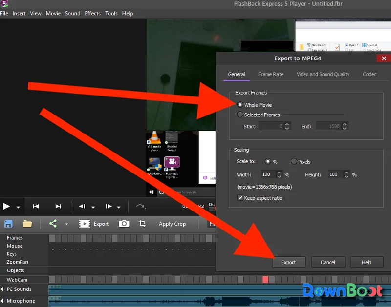Open the File menu
This screenshot has height=307, width=391.
pos(4,14)
